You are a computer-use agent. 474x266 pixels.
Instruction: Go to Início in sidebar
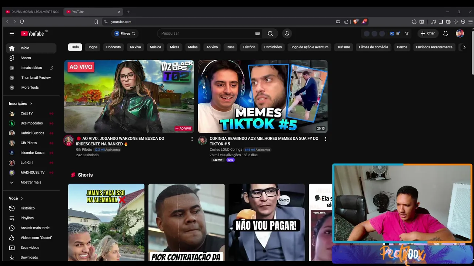click(31, 48)
